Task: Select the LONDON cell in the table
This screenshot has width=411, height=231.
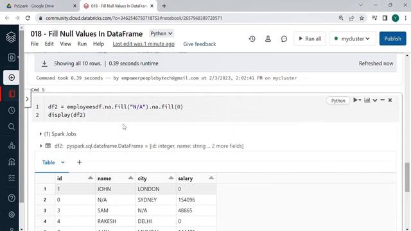Action: pyautogui.click(x=155, y=189)
